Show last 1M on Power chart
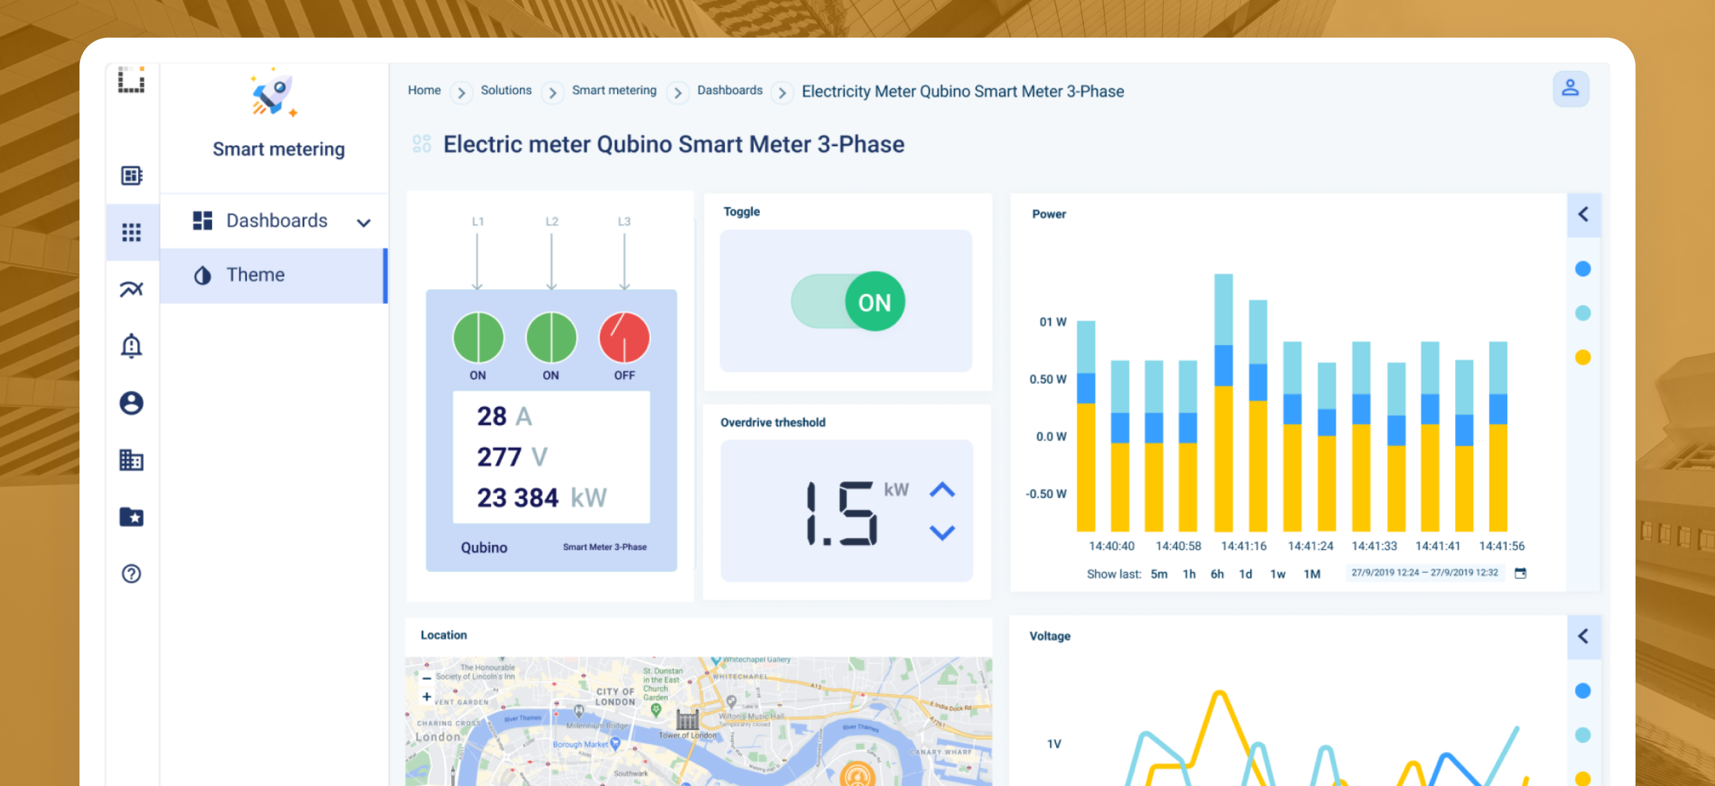This screenshot has width=1715, height=786. tap(1311, 573)
